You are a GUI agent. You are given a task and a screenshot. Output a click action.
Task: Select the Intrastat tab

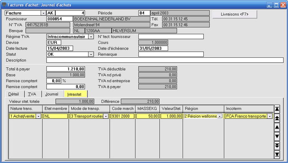coord(75,94)
